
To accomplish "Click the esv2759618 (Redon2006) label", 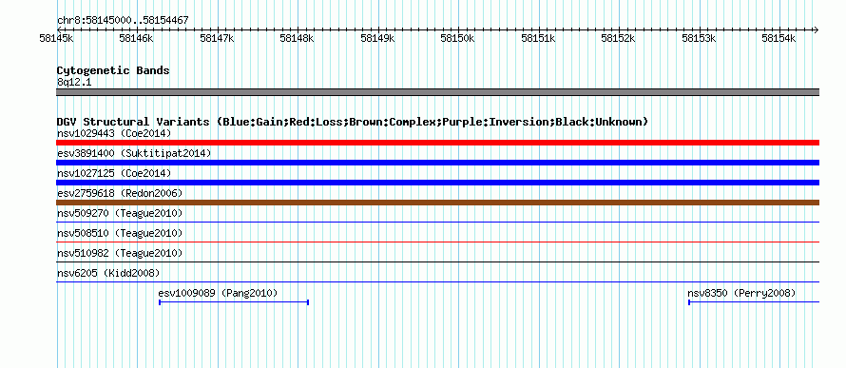I will (x=120, y=193).
